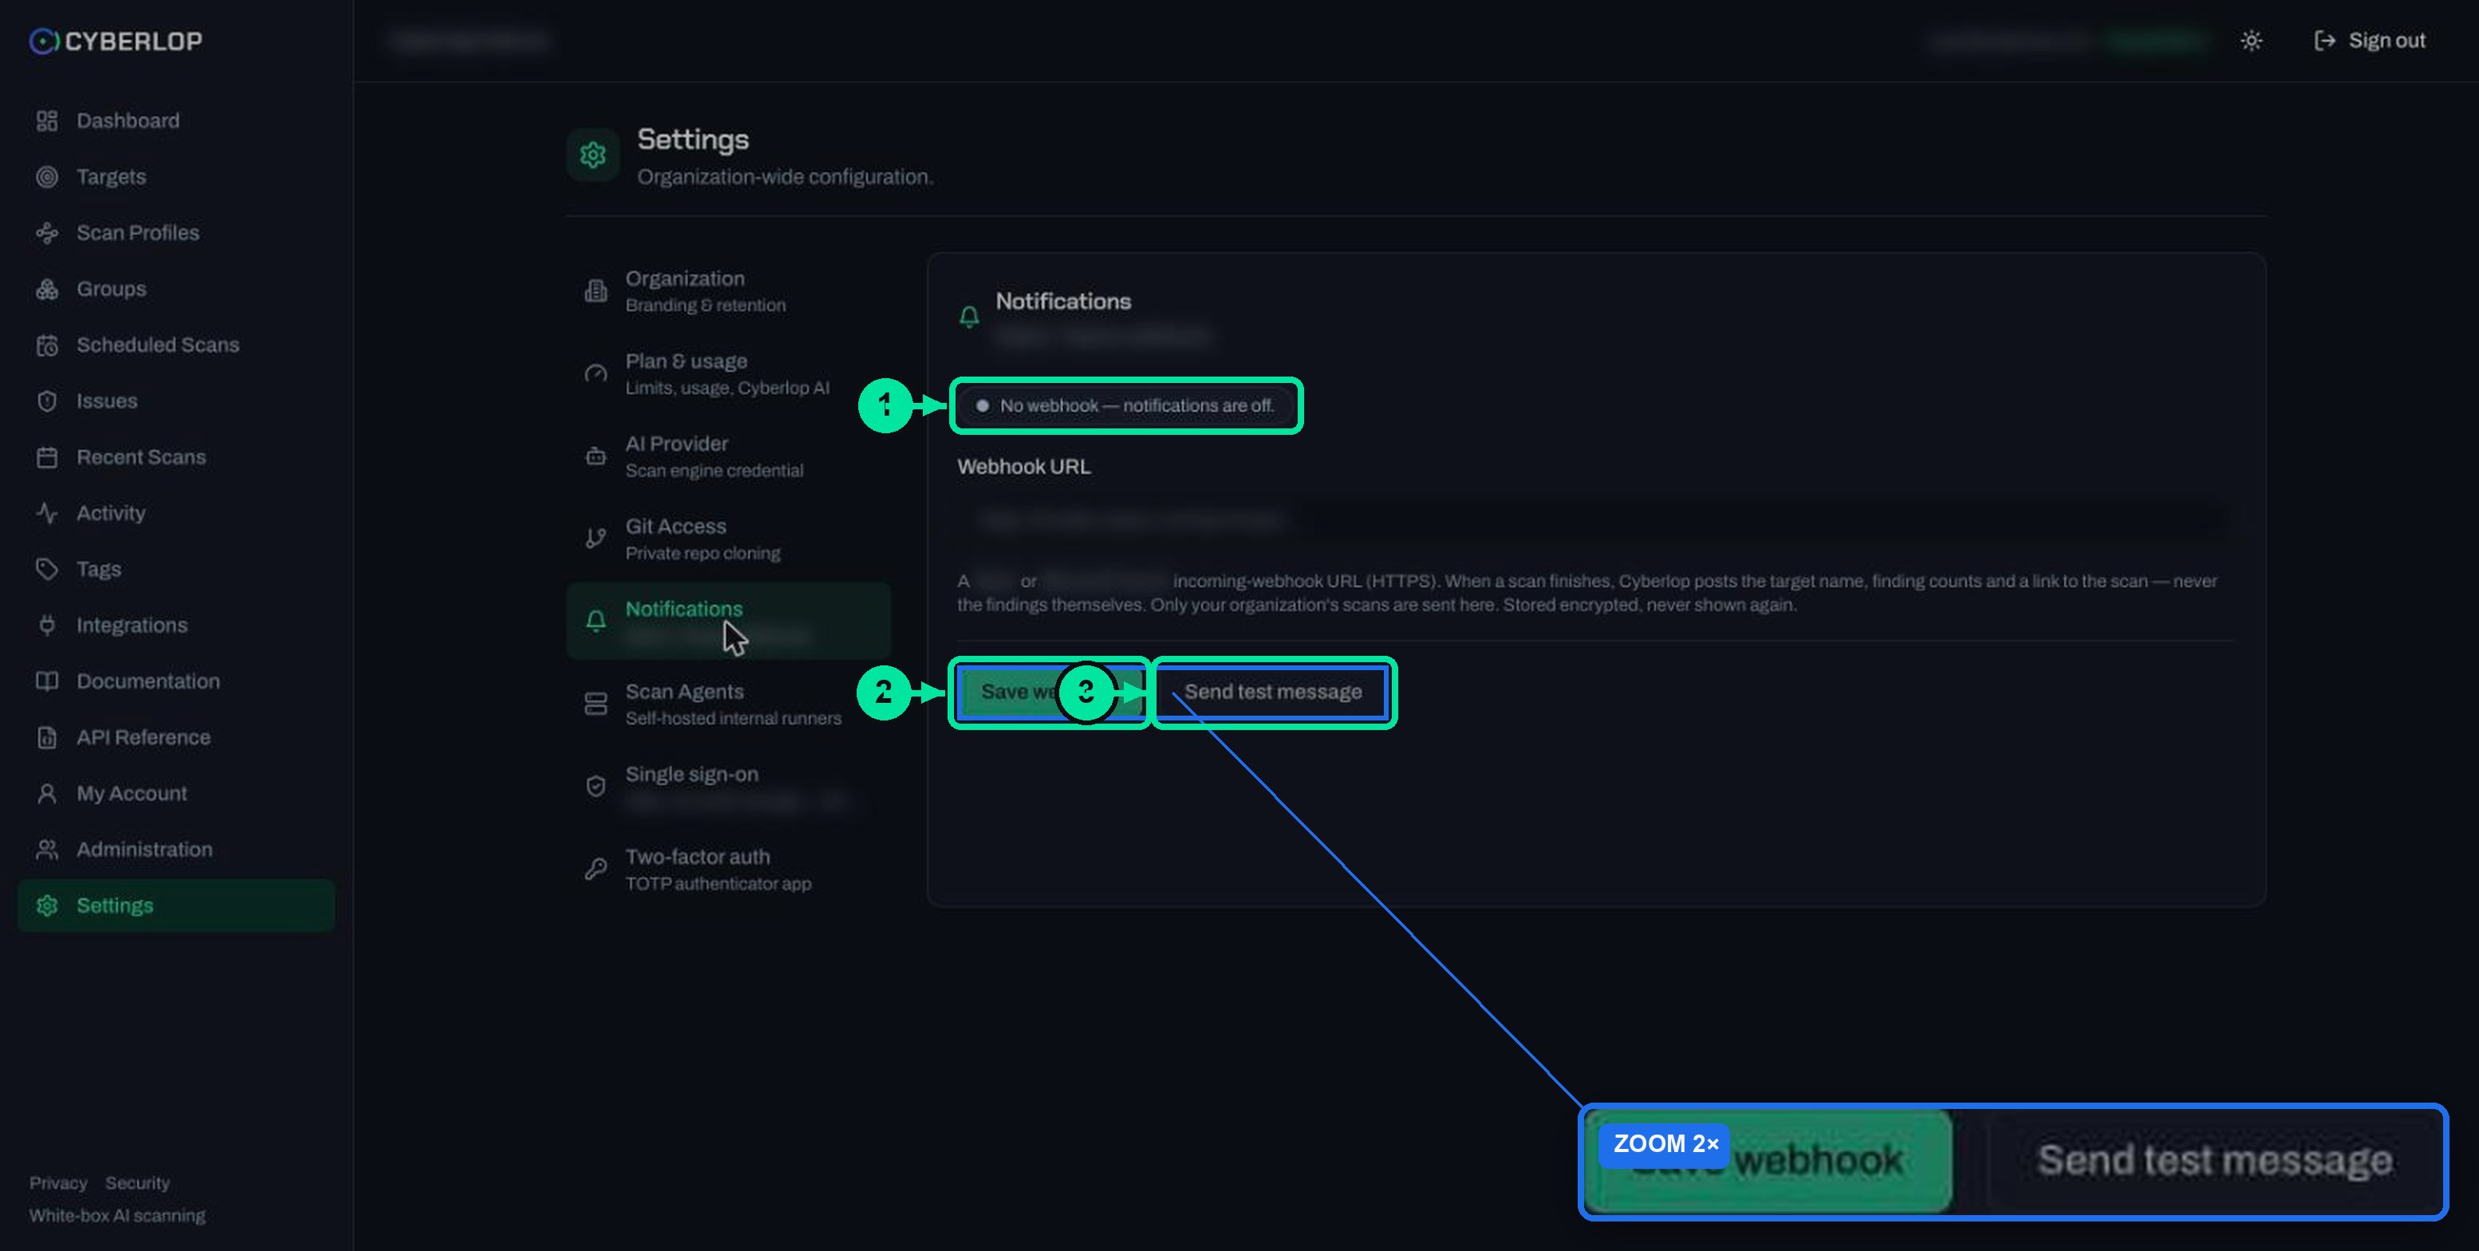Open the Privacy footer link
Screen dimensions: 2479x1251
[57, 1182]
